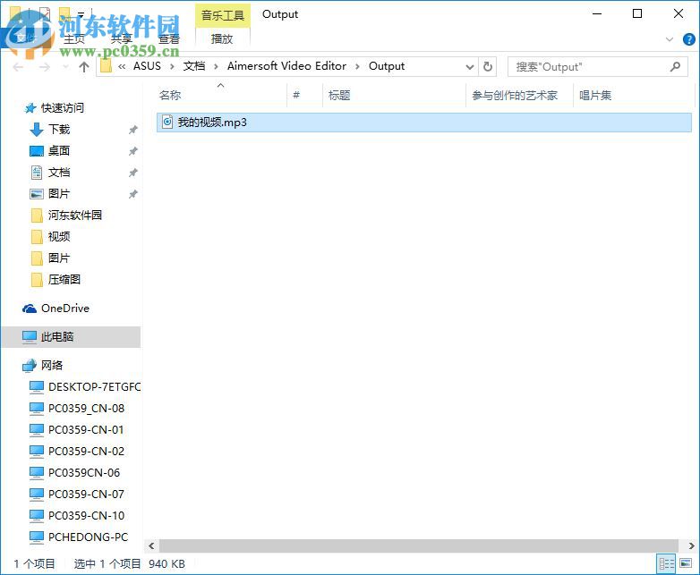The image size is (700, 575).
Task: Open the 播放 tab
Action: tap(222, 38)
